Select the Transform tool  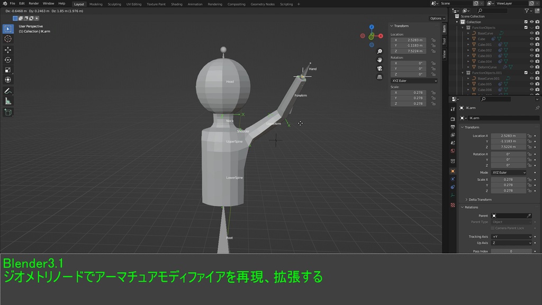click(x=8, y=80)
